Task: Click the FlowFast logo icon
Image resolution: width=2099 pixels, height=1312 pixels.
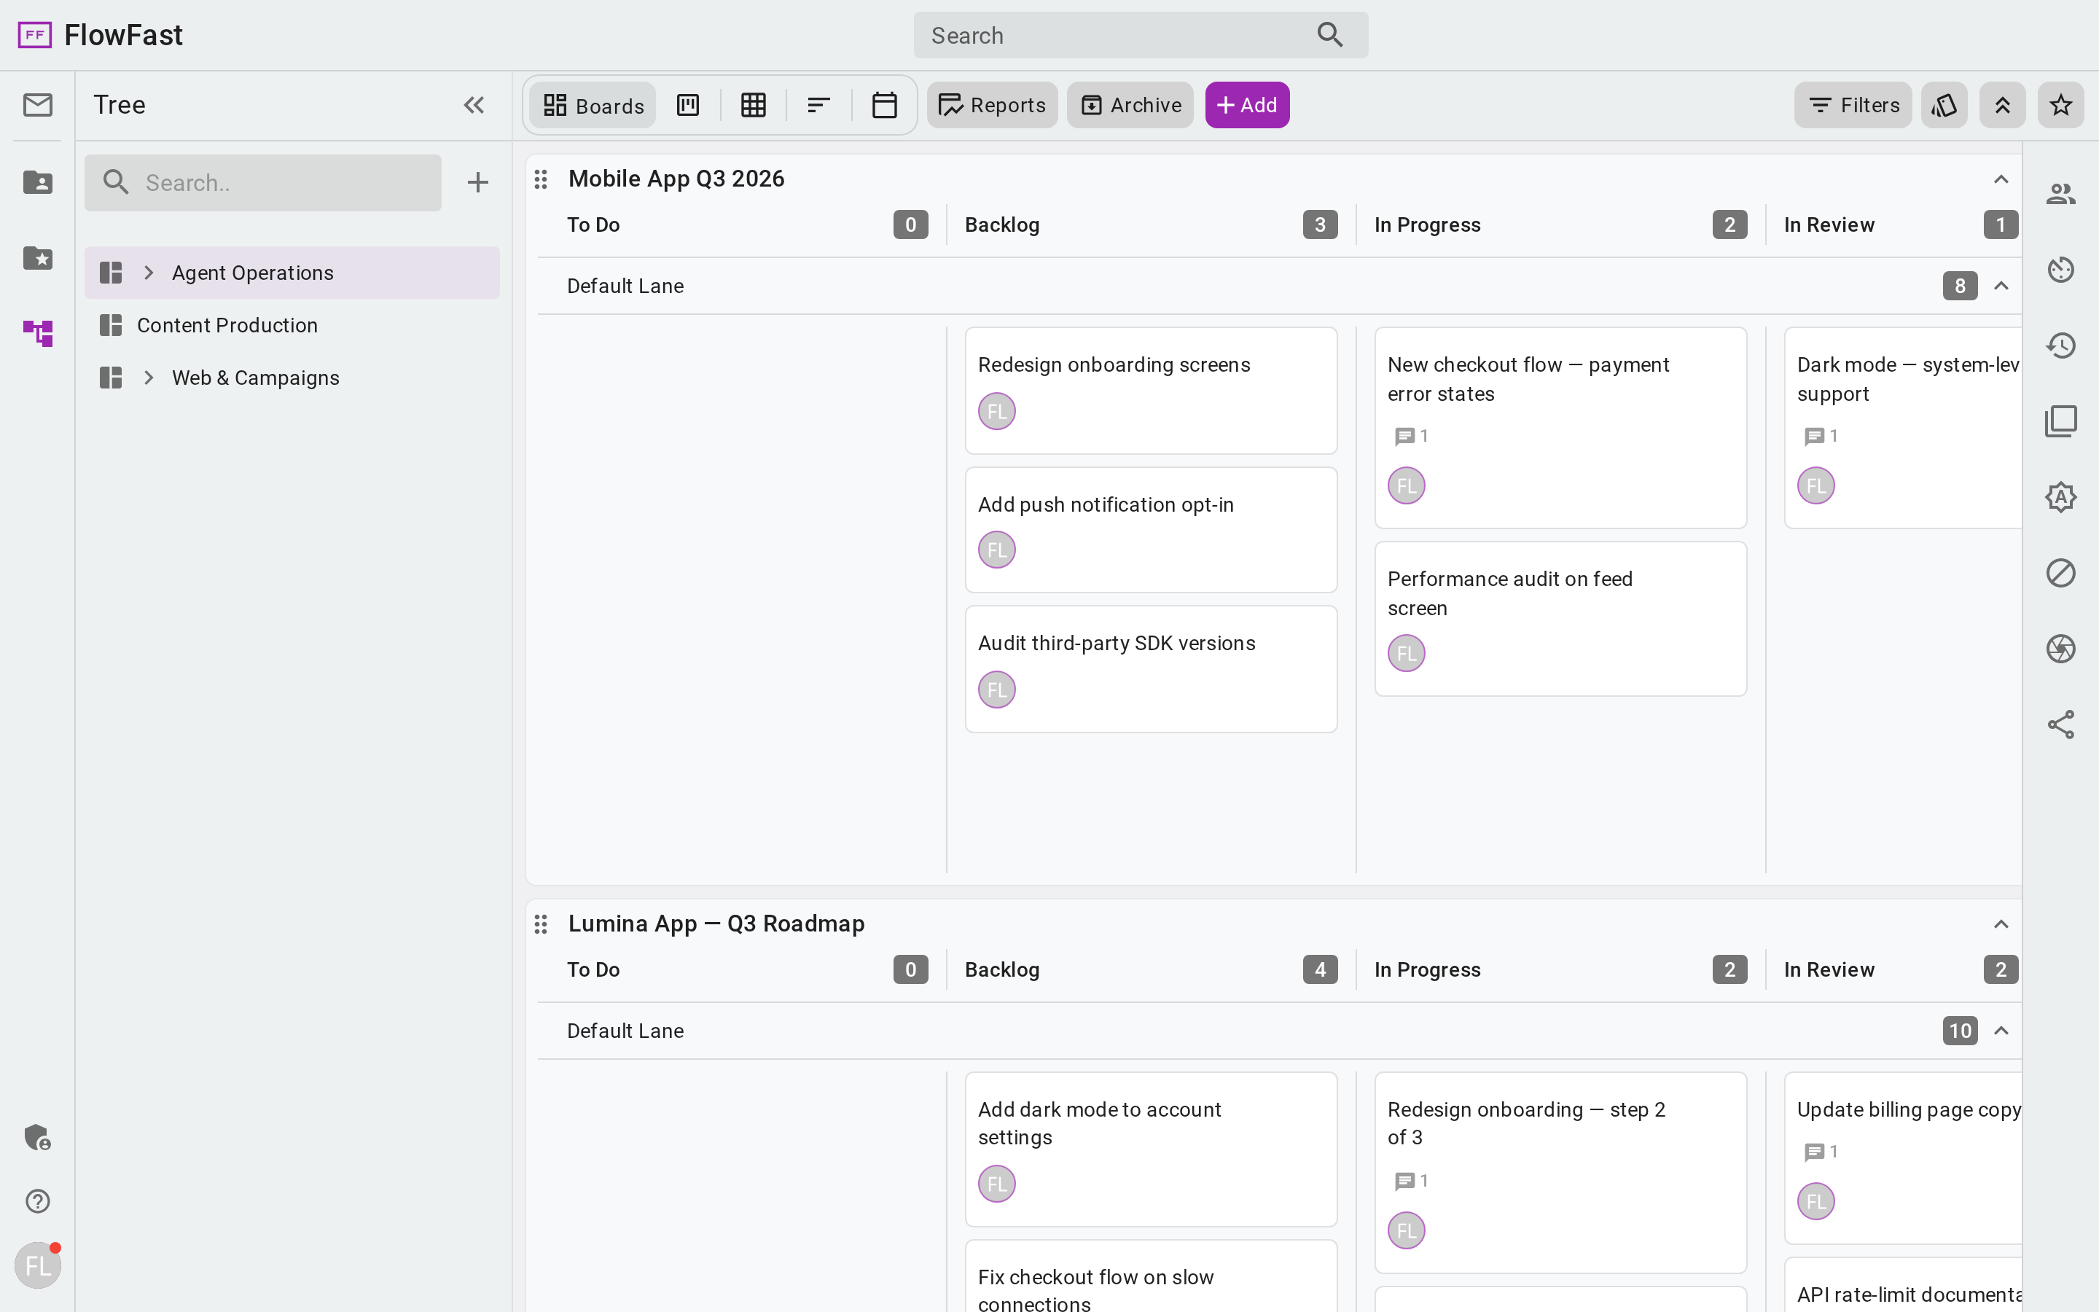Action: coord(35,35)
